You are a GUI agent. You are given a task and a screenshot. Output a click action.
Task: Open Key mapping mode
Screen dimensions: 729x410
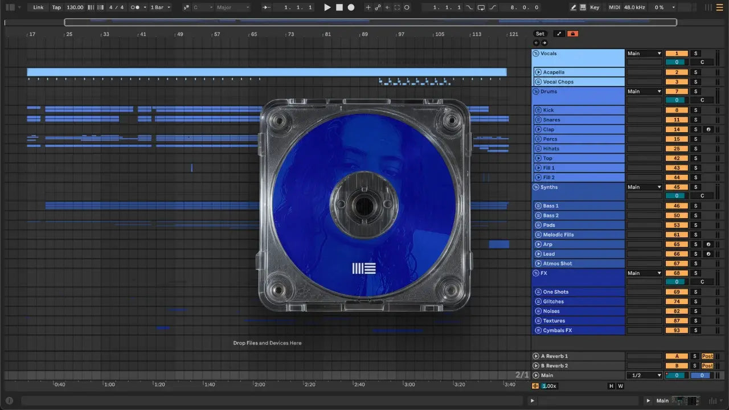click(595, 7)
